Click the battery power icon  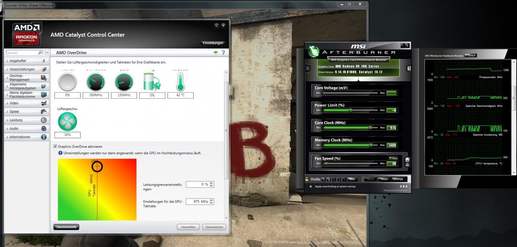(152, 82)
